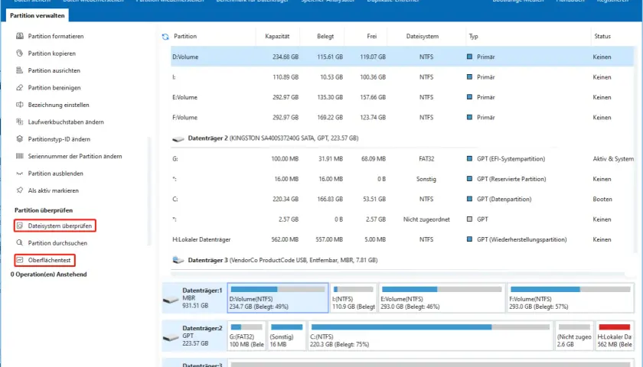Click the Seriennummer der Partition ändern icon
Viewport: 643px width, 367px height.
point(20,156)
